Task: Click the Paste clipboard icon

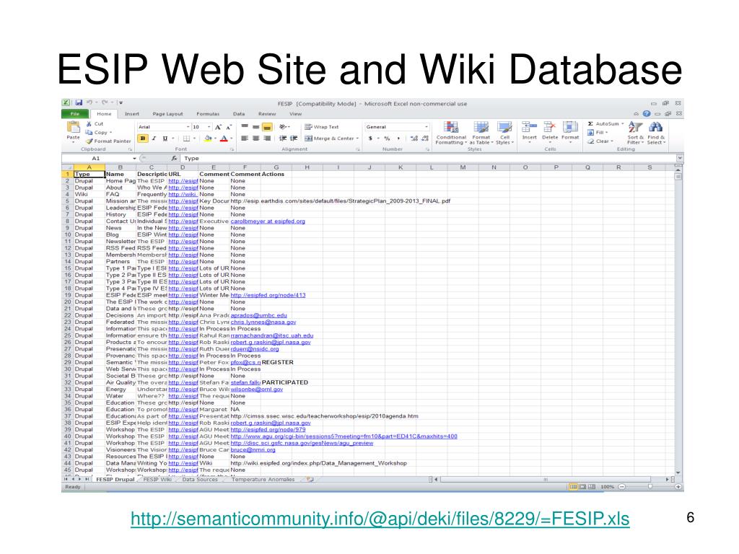Action: (73, 127)
